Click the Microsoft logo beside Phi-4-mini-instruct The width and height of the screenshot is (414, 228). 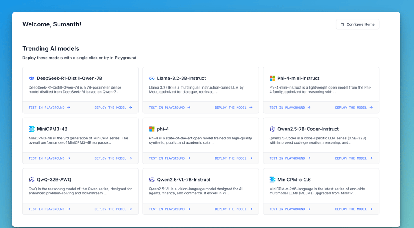272,78
